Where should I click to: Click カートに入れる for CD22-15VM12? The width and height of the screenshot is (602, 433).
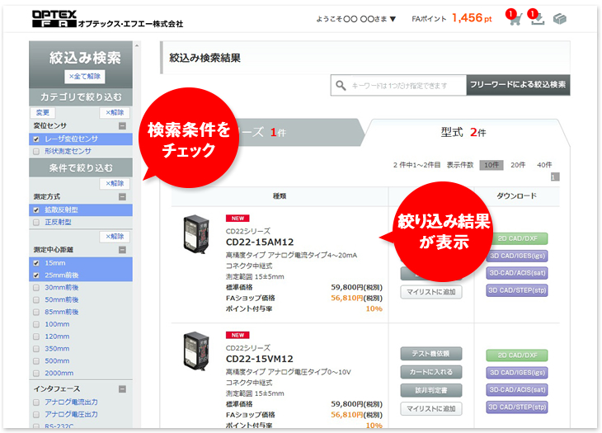pyautogui.click(x=431, y=372)
